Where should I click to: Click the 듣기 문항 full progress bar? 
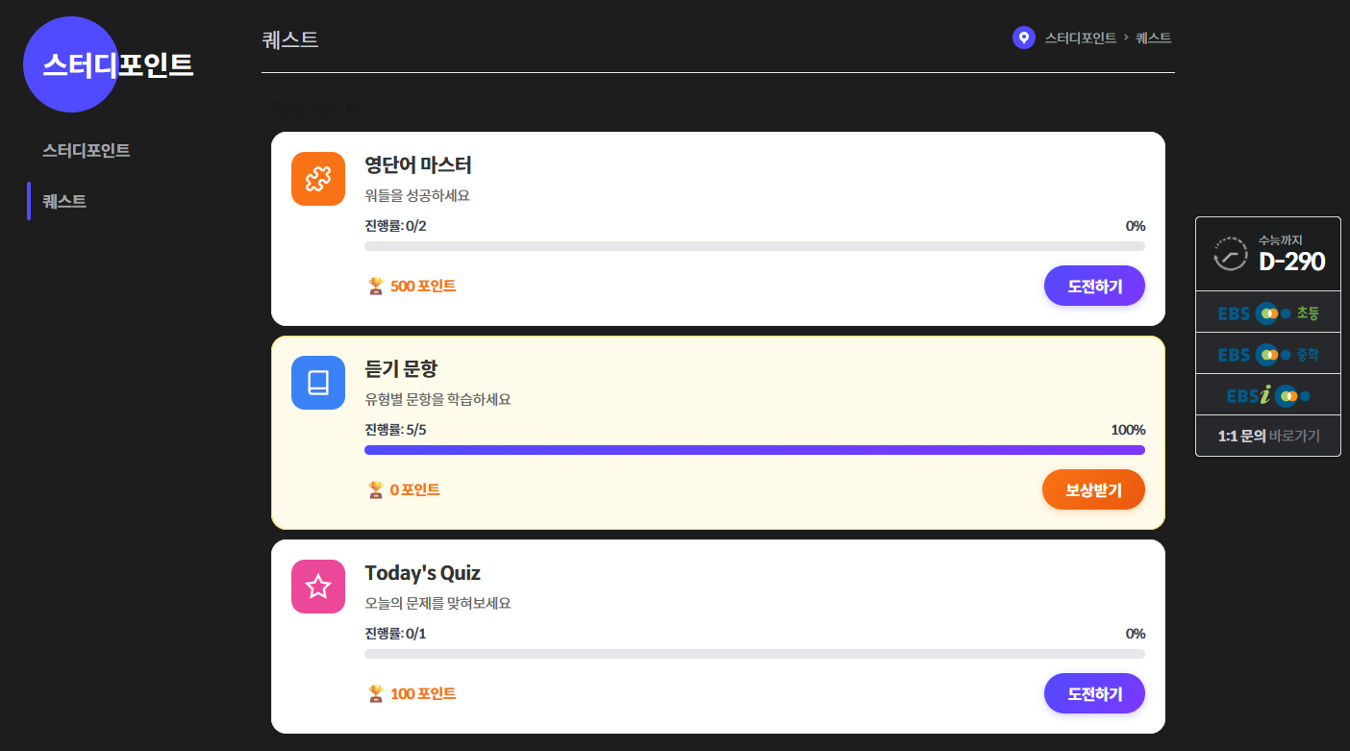pos(754,450)
